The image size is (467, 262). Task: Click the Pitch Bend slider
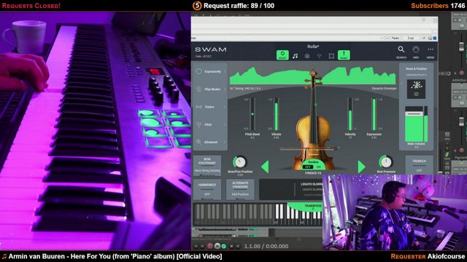[x=252, y=114]
